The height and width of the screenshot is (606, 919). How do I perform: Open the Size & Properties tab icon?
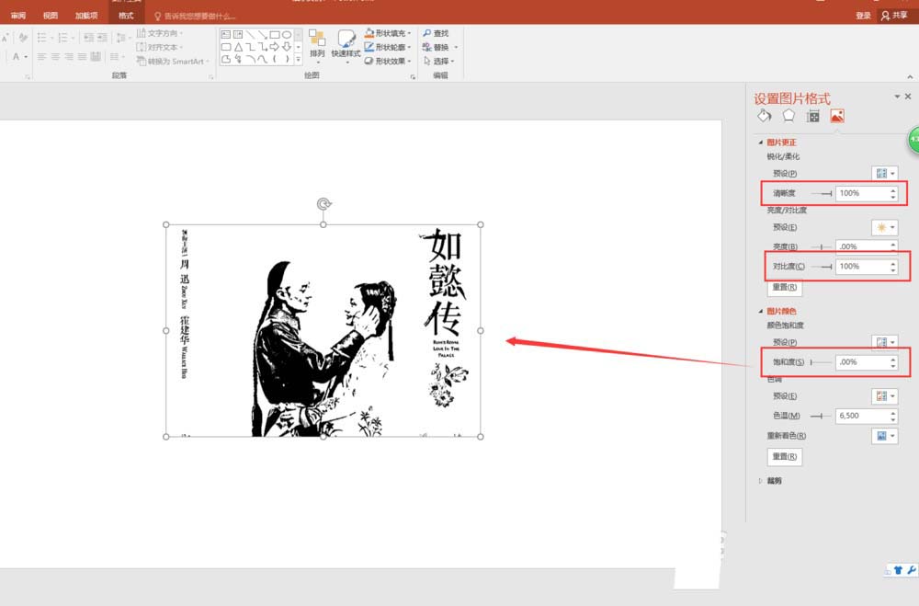point(813,116)
